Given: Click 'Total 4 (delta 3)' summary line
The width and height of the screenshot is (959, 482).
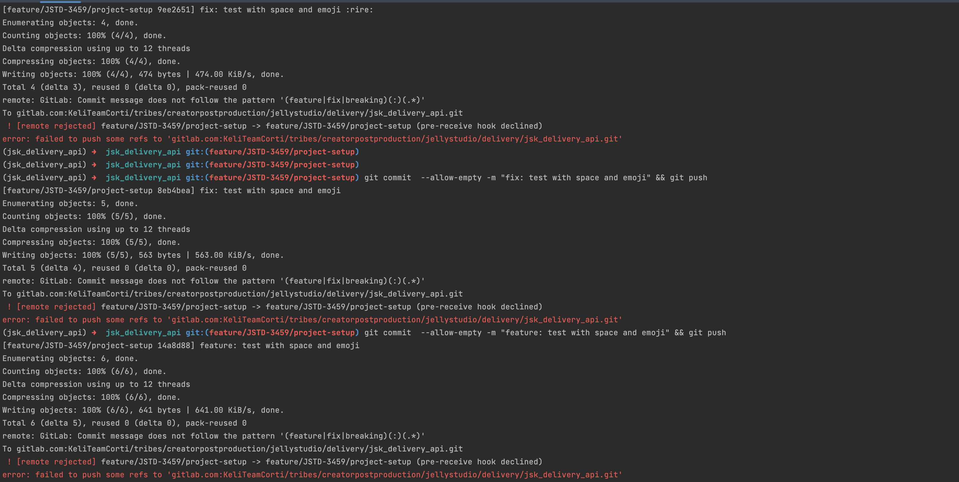Looking at the screenshot, I should coord(124,87).
